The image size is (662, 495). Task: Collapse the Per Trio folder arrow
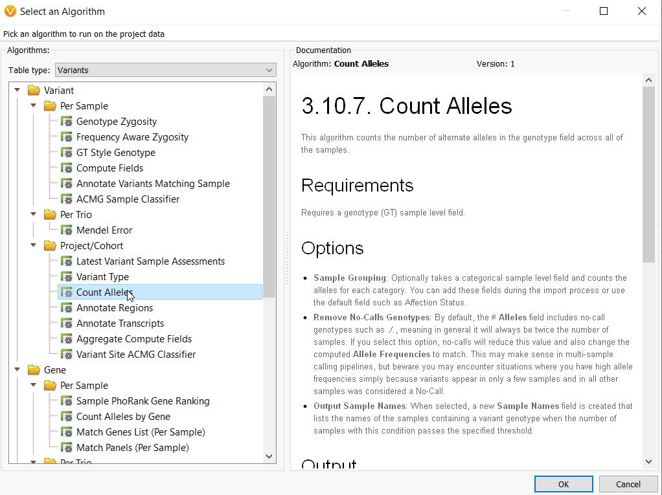click(x=34, y=215)
